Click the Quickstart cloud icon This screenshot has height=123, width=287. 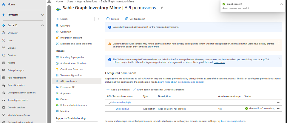[x=57, y=32]
